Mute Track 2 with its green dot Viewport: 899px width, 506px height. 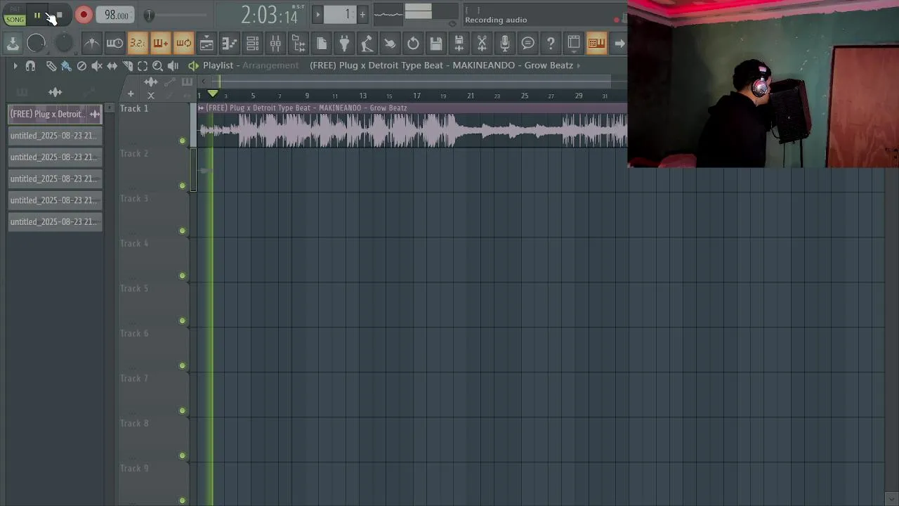[x=183, y=186]
